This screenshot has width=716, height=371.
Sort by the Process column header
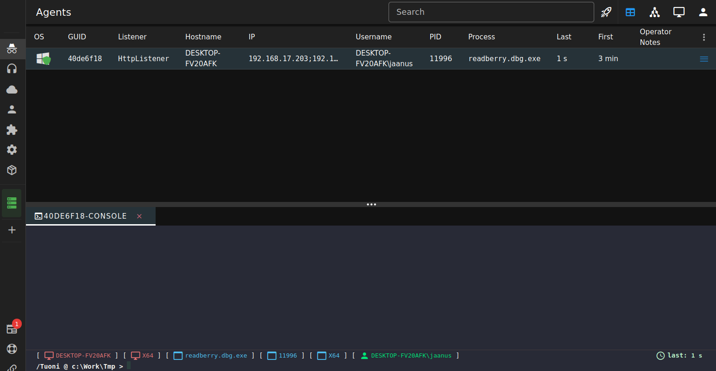pyautogui.click(x=482, y=37)
